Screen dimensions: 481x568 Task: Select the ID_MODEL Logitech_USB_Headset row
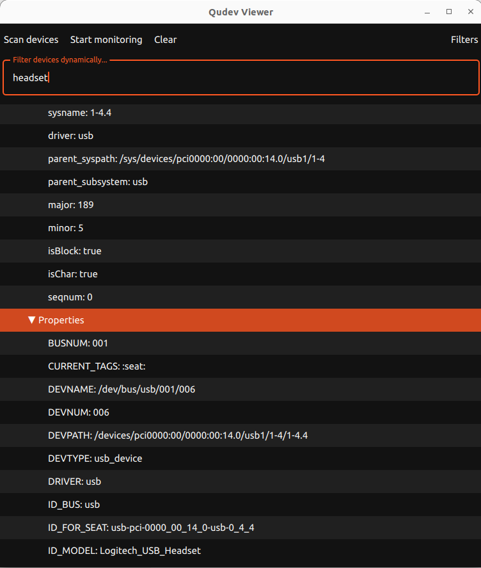(125, 551)
